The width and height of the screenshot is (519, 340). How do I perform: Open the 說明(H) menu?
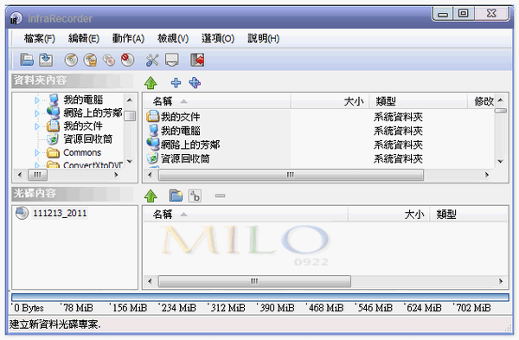point(264,38)
